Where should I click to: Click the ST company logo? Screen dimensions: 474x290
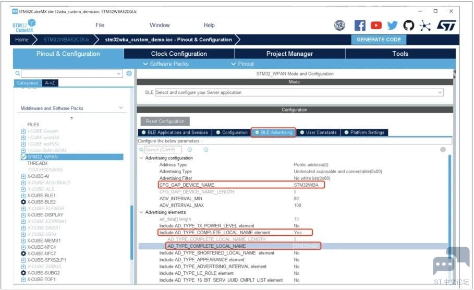tap(446, 26)
